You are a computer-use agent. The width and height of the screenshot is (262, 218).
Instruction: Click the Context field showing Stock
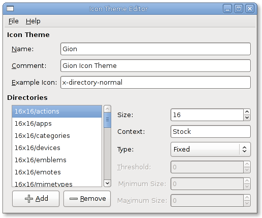pos(211,131)
